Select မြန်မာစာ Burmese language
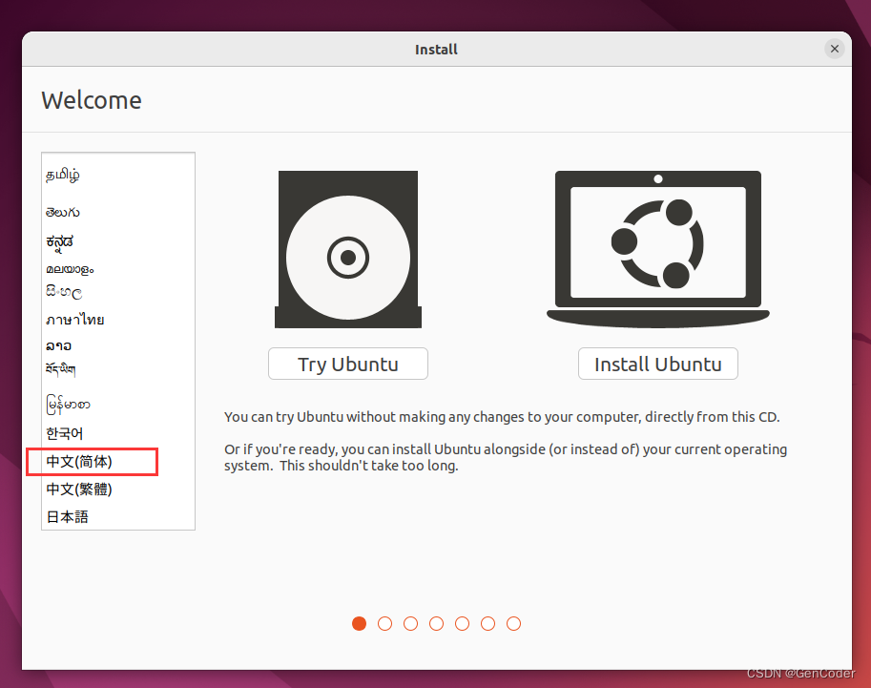This screenshot has width=871, height=688. (68, 405)
